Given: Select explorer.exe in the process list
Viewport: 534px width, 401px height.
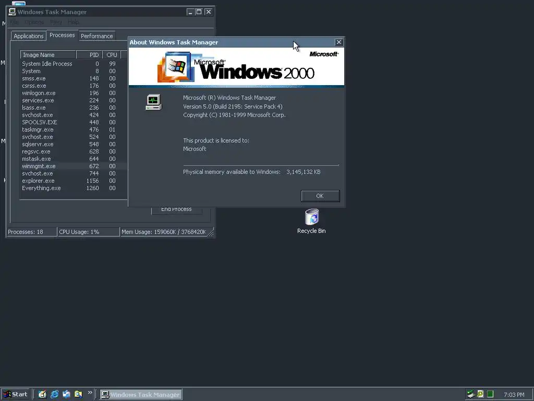Looking at the screenshot, I should [74, 181].
